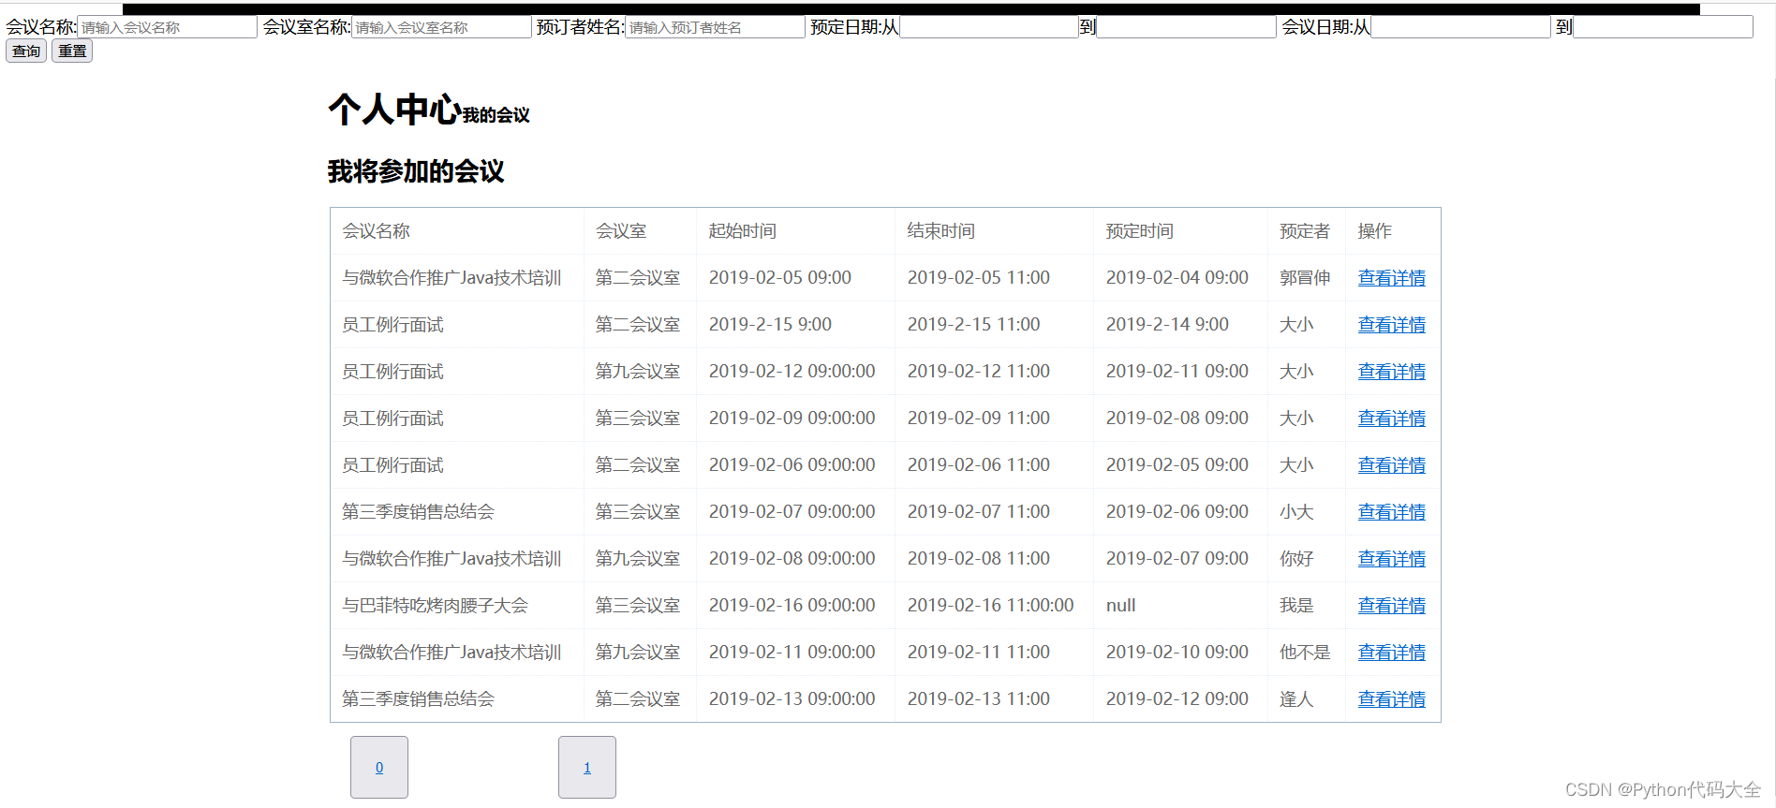Focus the 会议室名称 input field
1776x808 pixels.
point(441,27)
